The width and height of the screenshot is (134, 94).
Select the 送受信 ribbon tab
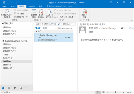point(22,6)
